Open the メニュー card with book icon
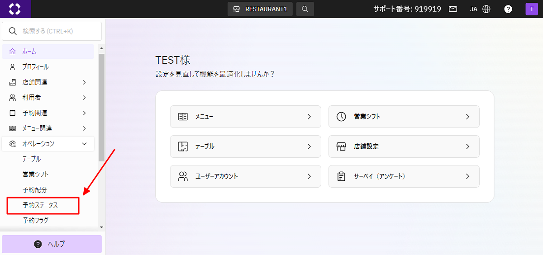543x255 pixels. tap(246, 117)
